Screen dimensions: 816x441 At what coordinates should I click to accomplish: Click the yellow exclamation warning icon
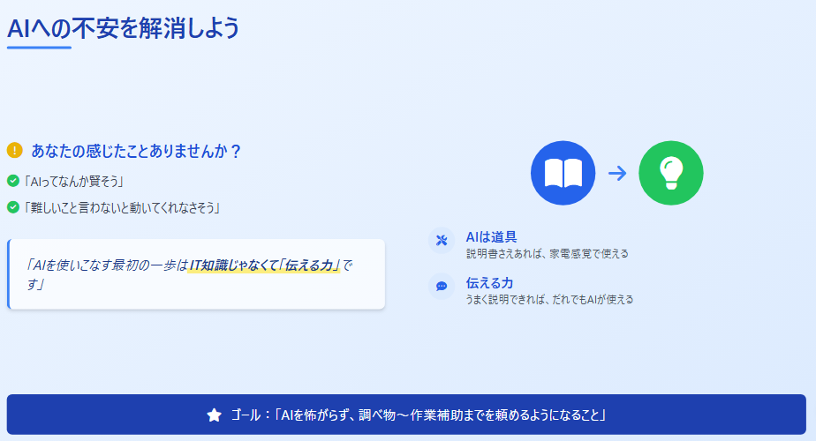tap(14, 151)
